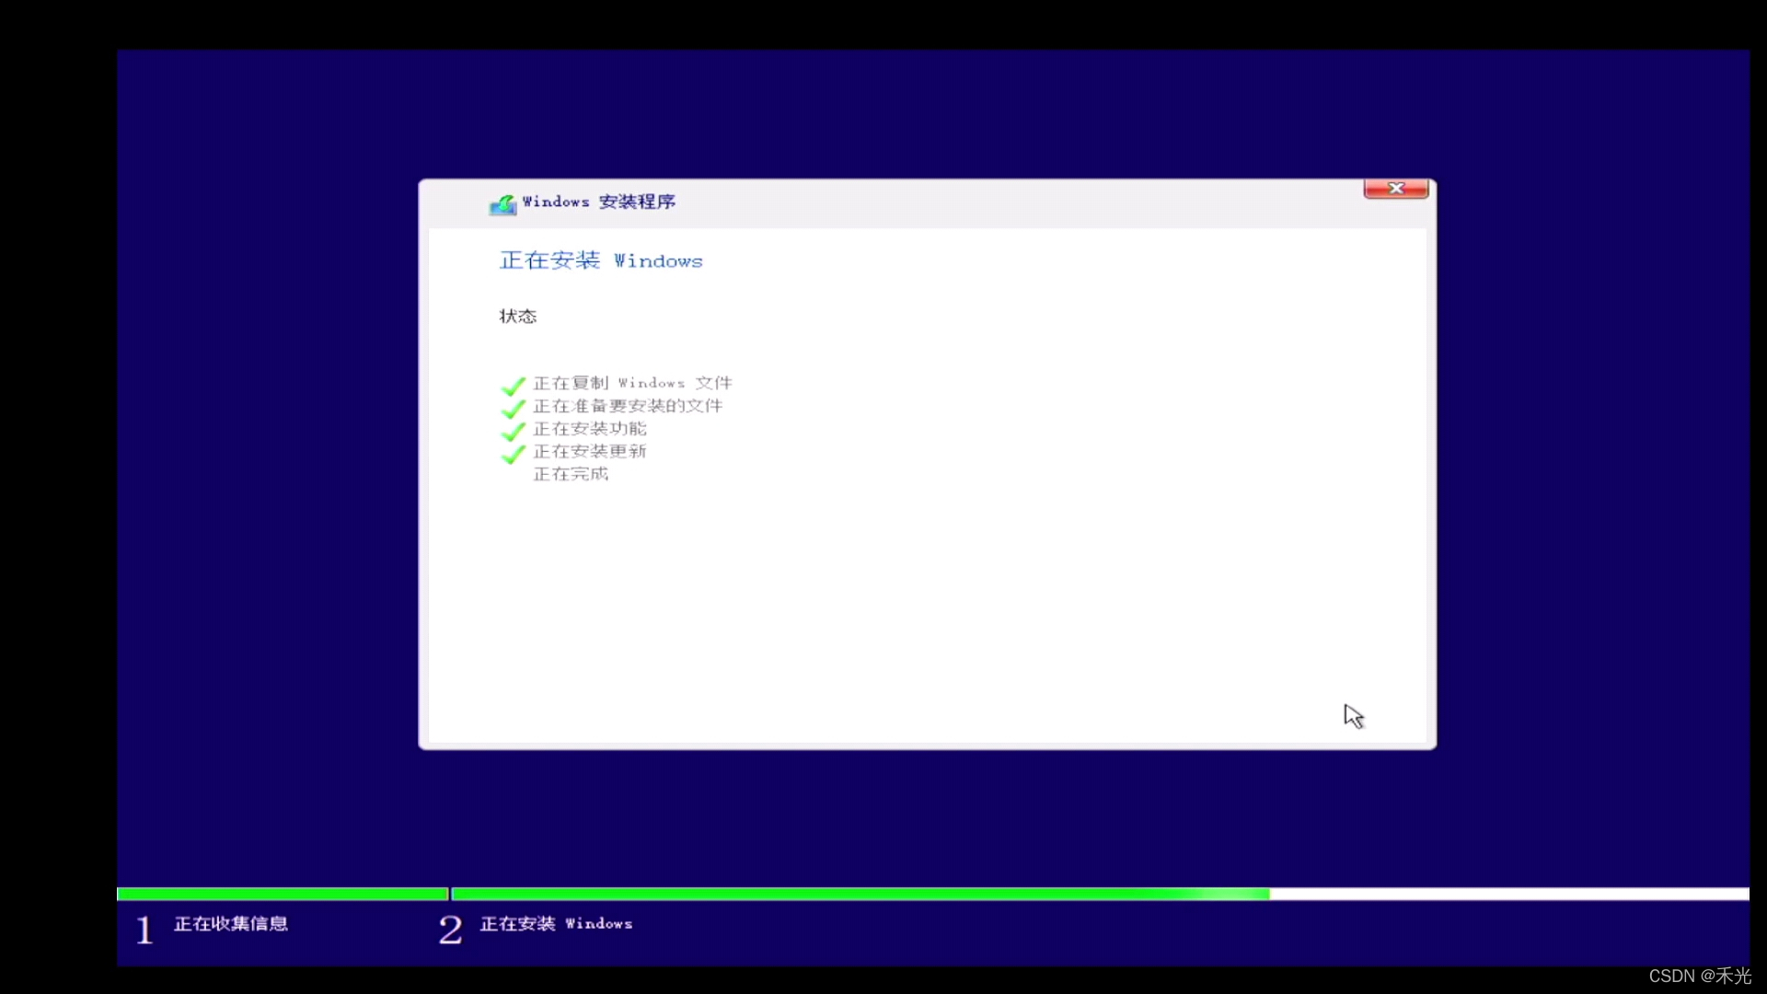Click the checkmark beside 正在准备要安装的文件
This screenshot has height=994, width=1767.
point(513,408)
